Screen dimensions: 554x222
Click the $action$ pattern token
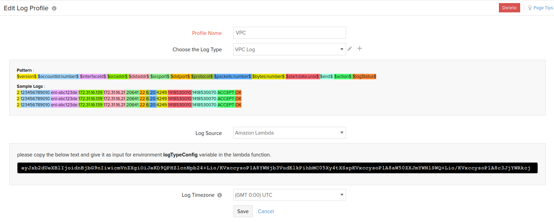tap(343, 77)
